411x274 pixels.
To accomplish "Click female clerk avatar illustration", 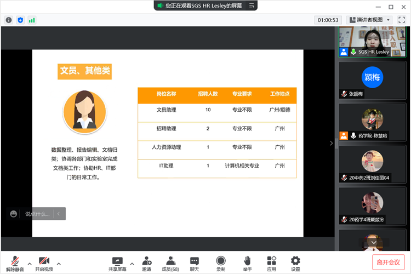I will (x=84, y=112).
